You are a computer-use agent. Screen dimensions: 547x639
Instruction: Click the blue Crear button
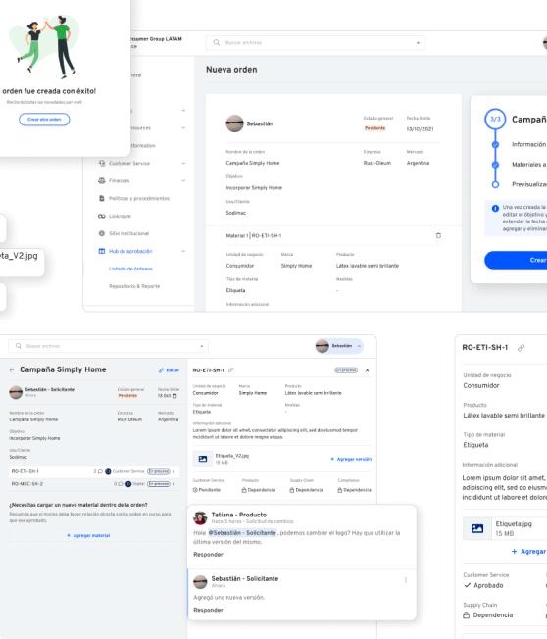pos(516,260)
